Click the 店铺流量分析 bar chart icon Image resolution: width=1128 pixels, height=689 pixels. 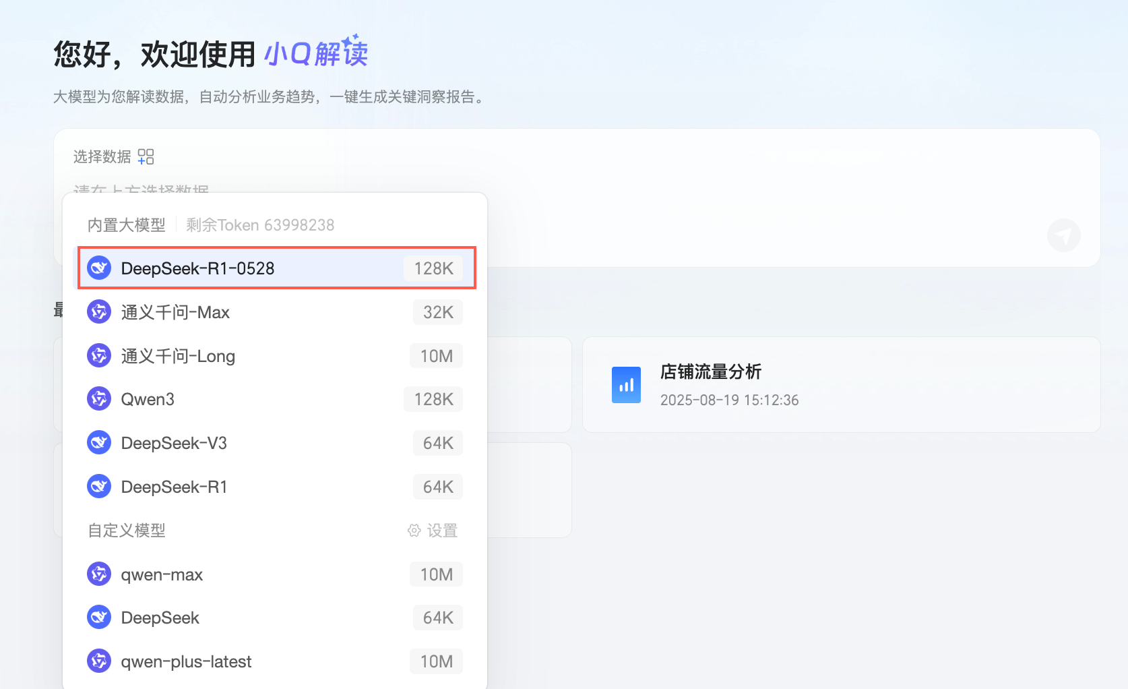click(627, 385)
